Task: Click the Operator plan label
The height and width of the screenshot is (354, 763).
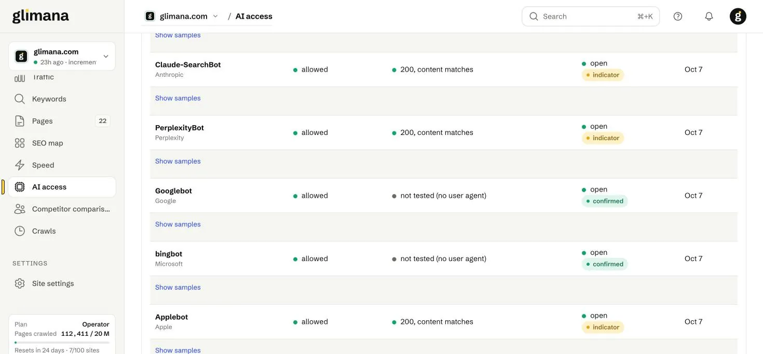Action: [x=96, y=324]
